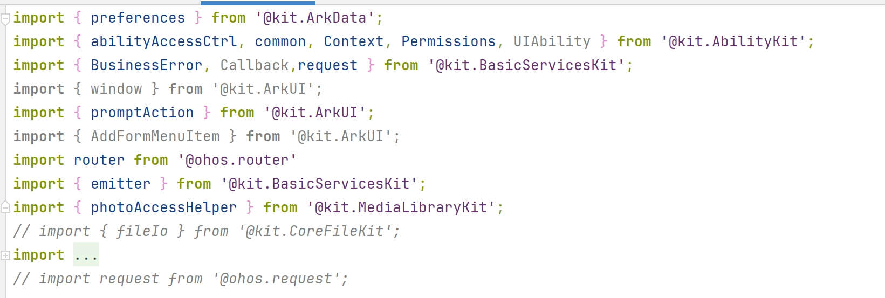The width and height of the screenshot is (885, 298).
Task: Collapse the import block fold marker at top
Action: pyautogui.click(x=5, y=19)
